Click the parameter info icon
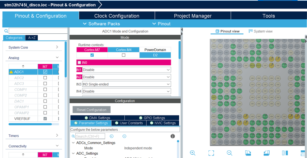This screenshot has width=307, height=158. (x=173, y=136)
